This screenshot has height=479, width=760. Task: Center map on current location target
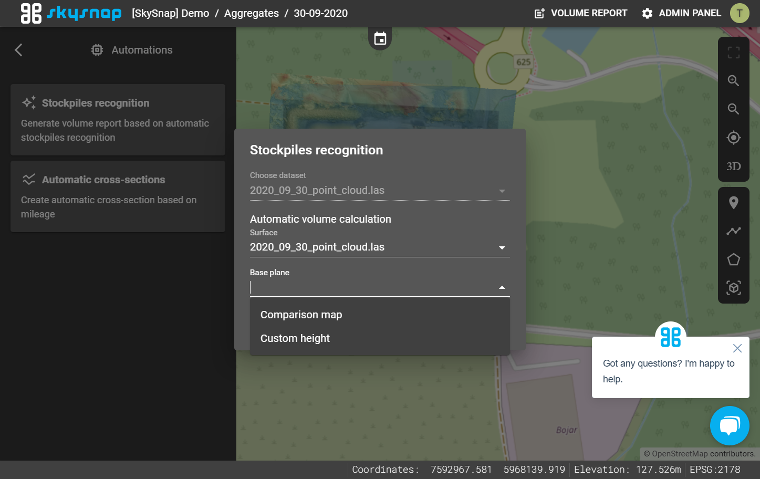(734, 138)
